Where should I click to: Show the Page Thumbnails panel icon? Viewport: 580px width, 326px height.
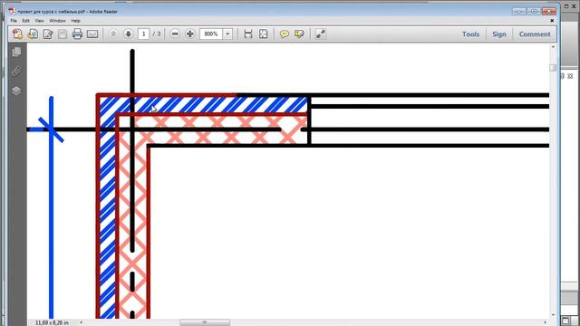[16, 52]
